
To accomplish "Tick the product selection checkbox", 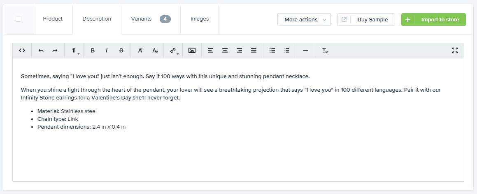I will tap(19, 19).
